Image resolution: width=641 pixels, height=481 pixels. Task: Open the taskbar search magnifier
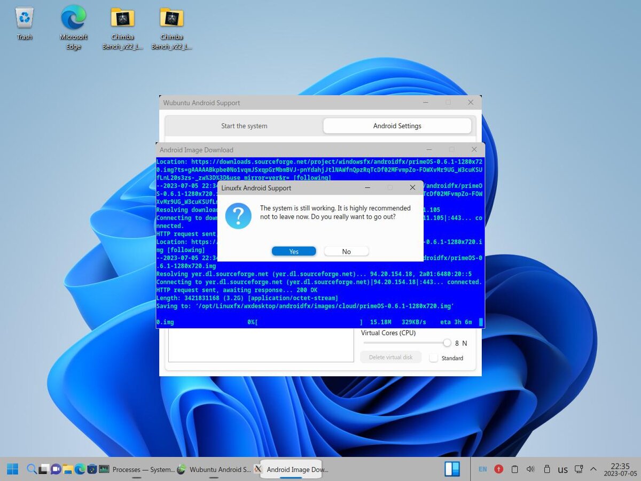point(32,469)
